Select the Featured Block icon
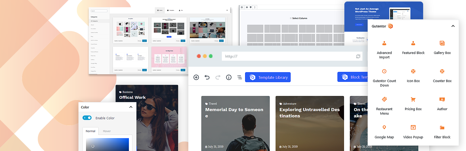The width and height of the screenshot is (466, 151). click(x=413, y=43)
